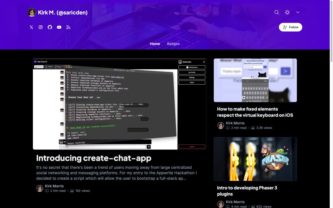
Task: Expand the header chevron dropdown
Action: pos(298,12)
